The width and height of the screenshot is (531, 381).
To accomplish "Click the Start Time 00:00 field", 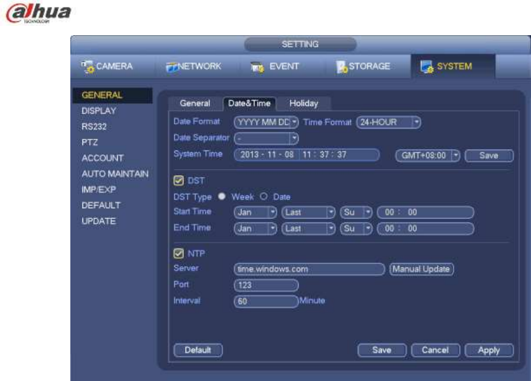I will coord(425,212).
